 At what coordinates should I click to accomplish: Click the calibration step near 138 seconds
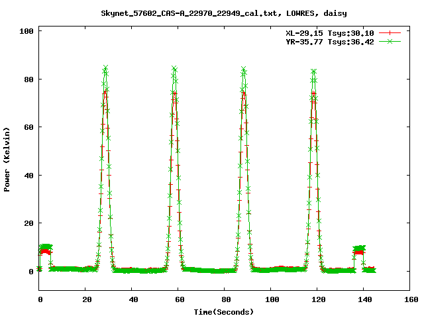359,250
